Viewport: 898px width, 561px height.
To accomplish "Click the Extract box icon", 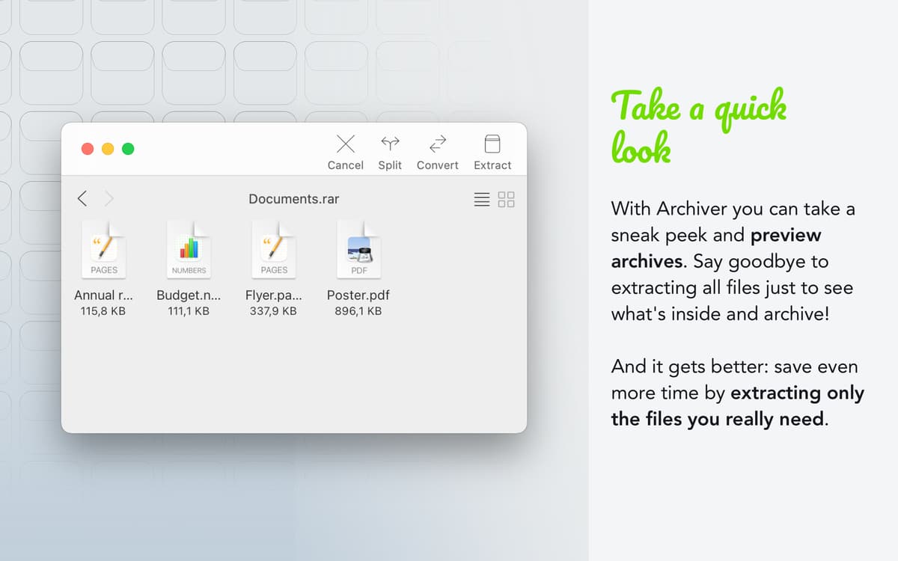I will click(x=492, y=144).
